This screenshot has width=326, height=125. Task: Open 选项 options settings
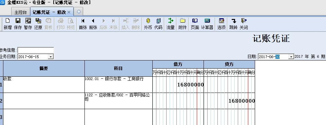click(222, 24)
